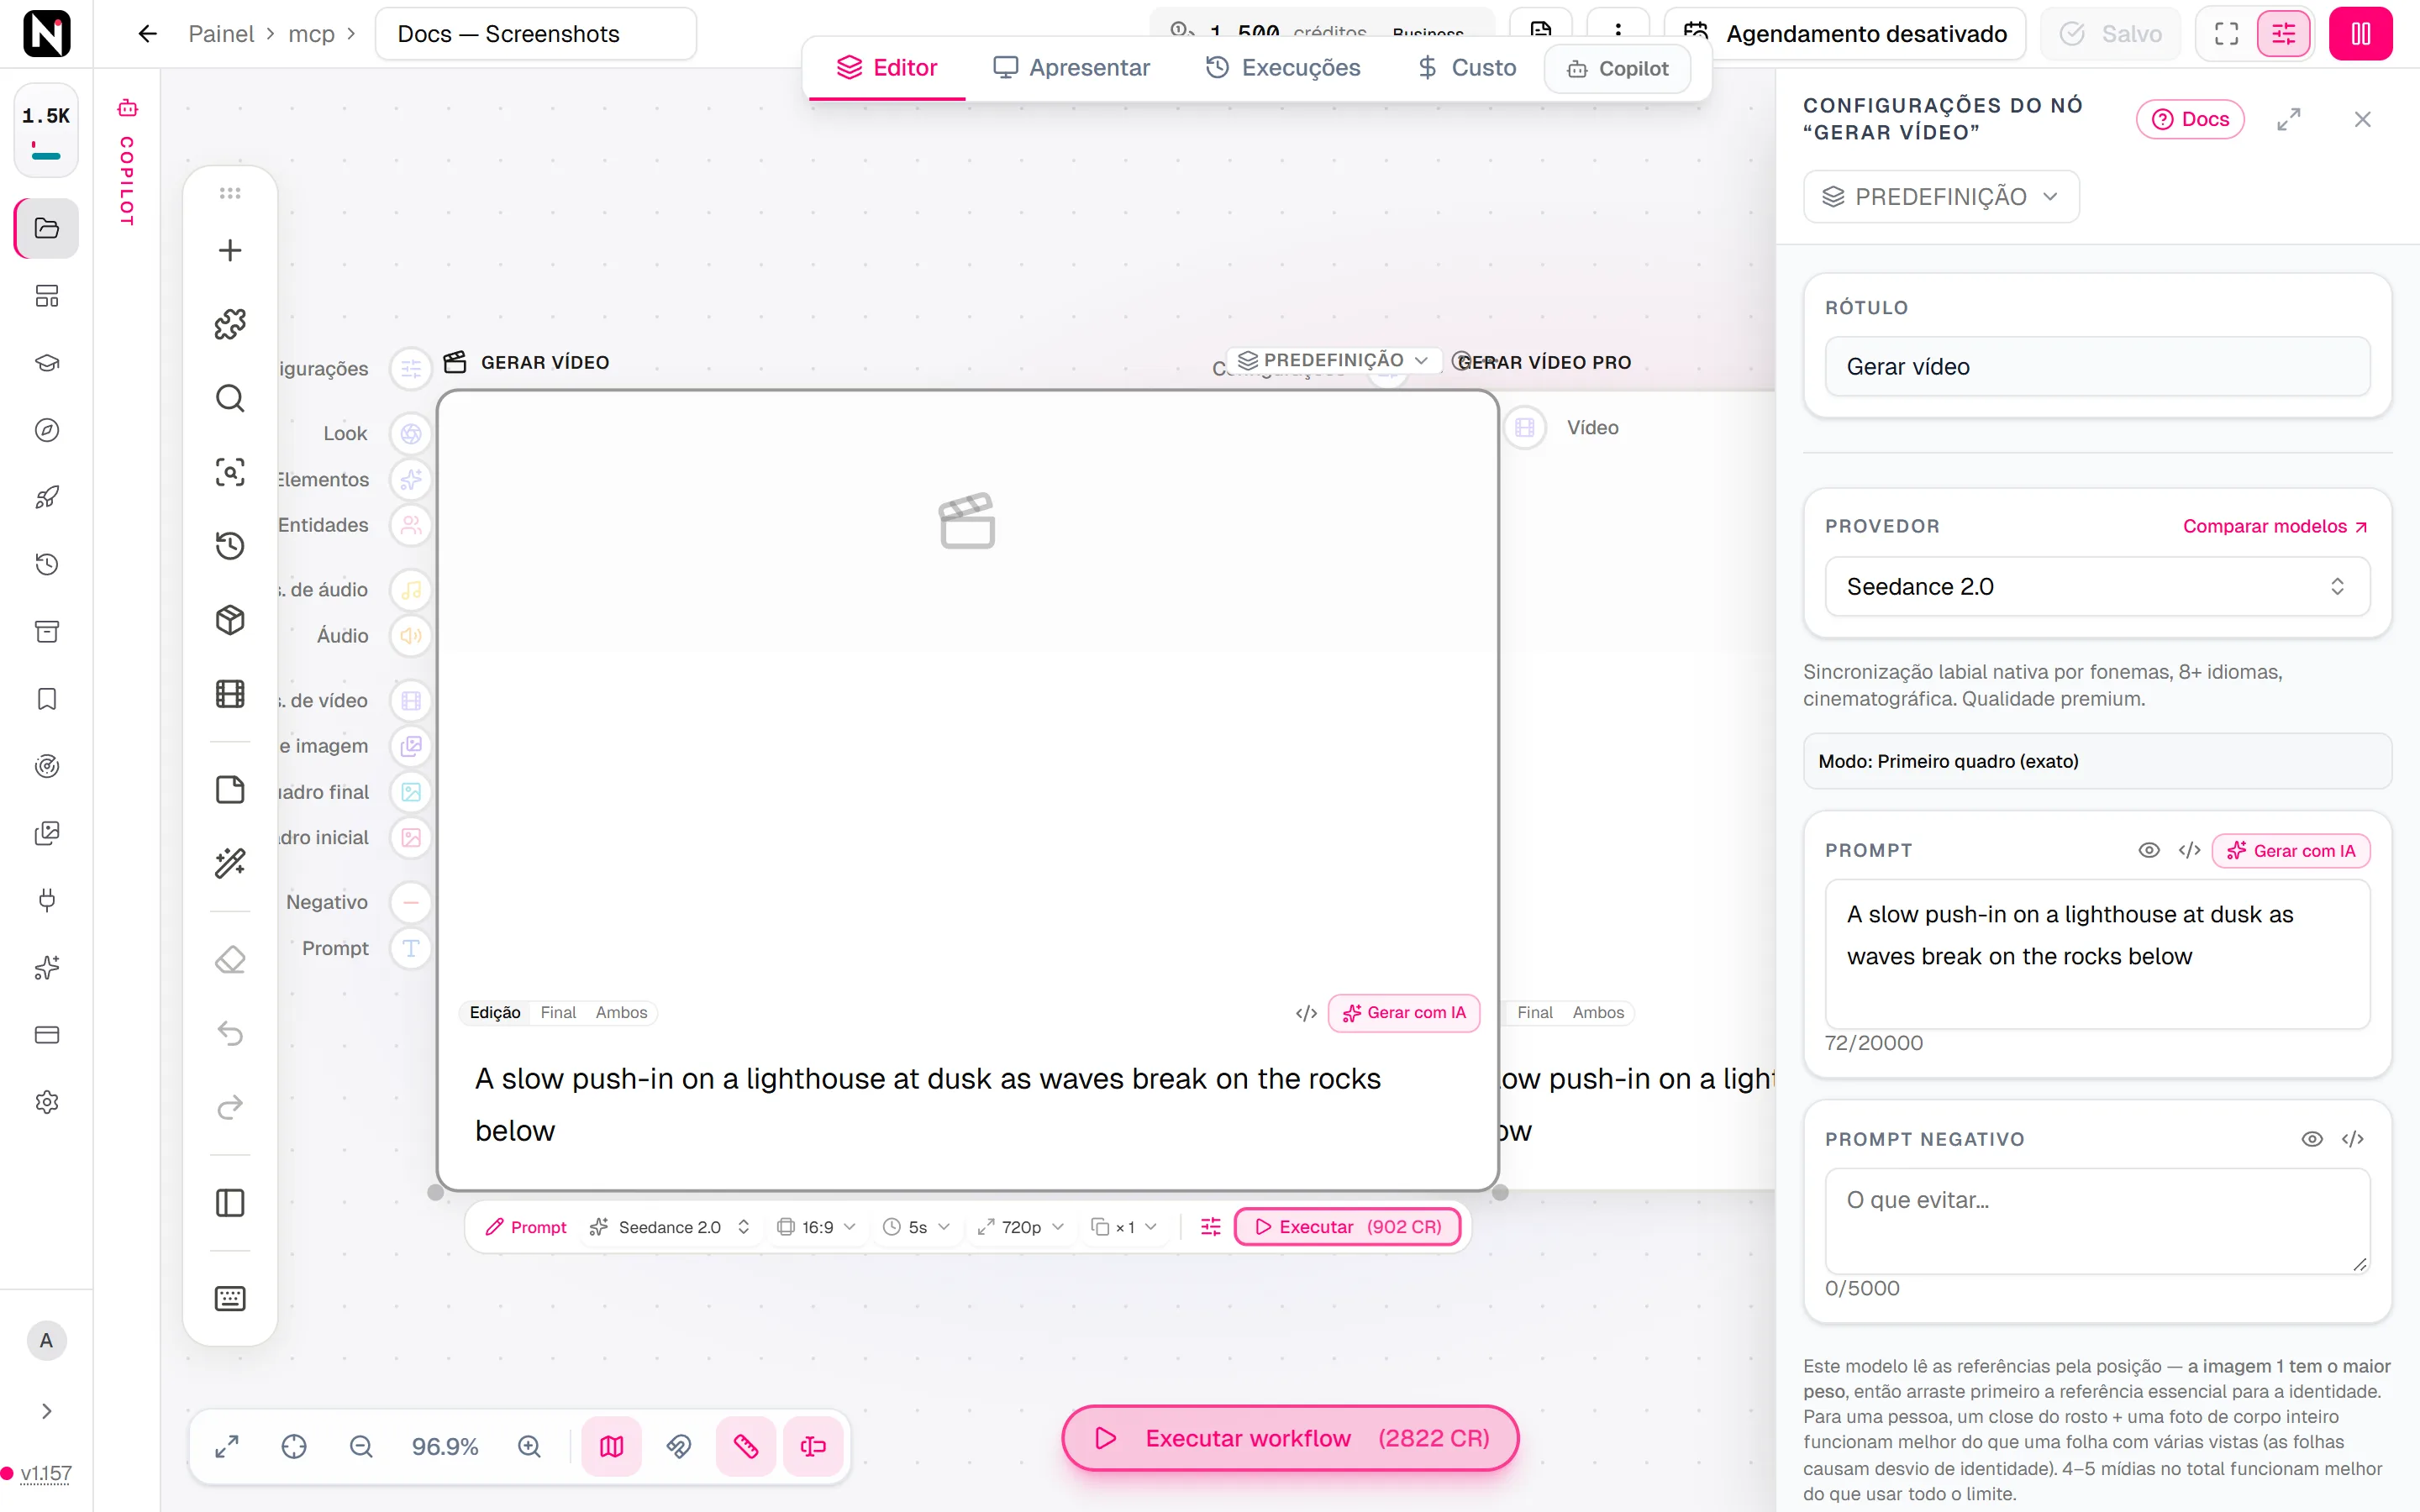Open history clock icon in the canvas toolbar

click(230, 545)
